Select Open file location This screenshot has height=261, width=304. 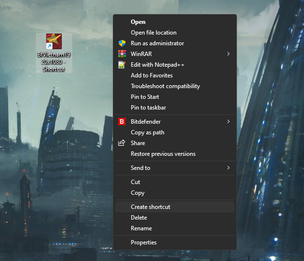tap(154, 33)
